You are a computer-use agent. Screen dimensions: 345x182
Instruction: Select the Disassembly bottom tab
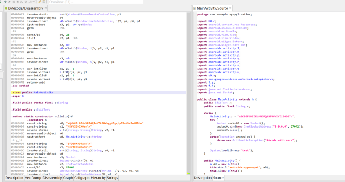[x=52, y=178]
